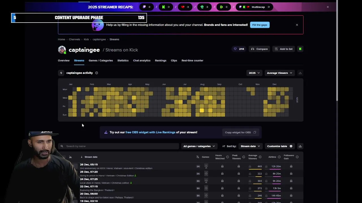The height and width of the screenshot is (203, 362).
Task: Open Channels breadcrumb link
Action: 74,39
